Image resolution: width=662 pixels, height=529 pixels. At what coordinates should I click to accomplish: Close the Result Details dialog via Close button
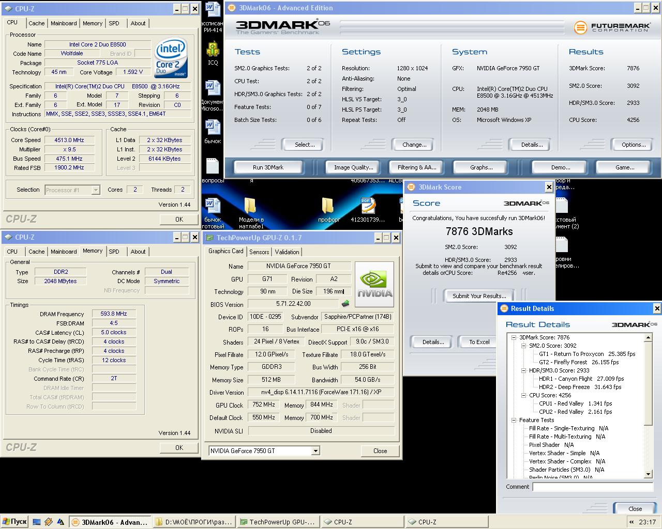click(635, 509)
